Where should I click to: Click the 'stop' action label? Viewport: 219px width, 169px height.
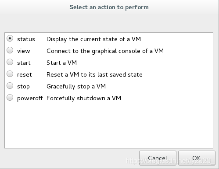[23, 87]
